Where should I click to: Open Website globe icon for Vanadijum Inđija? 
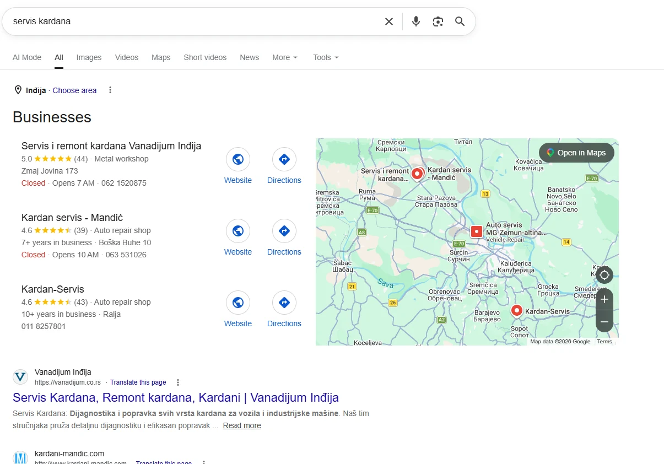238,159
